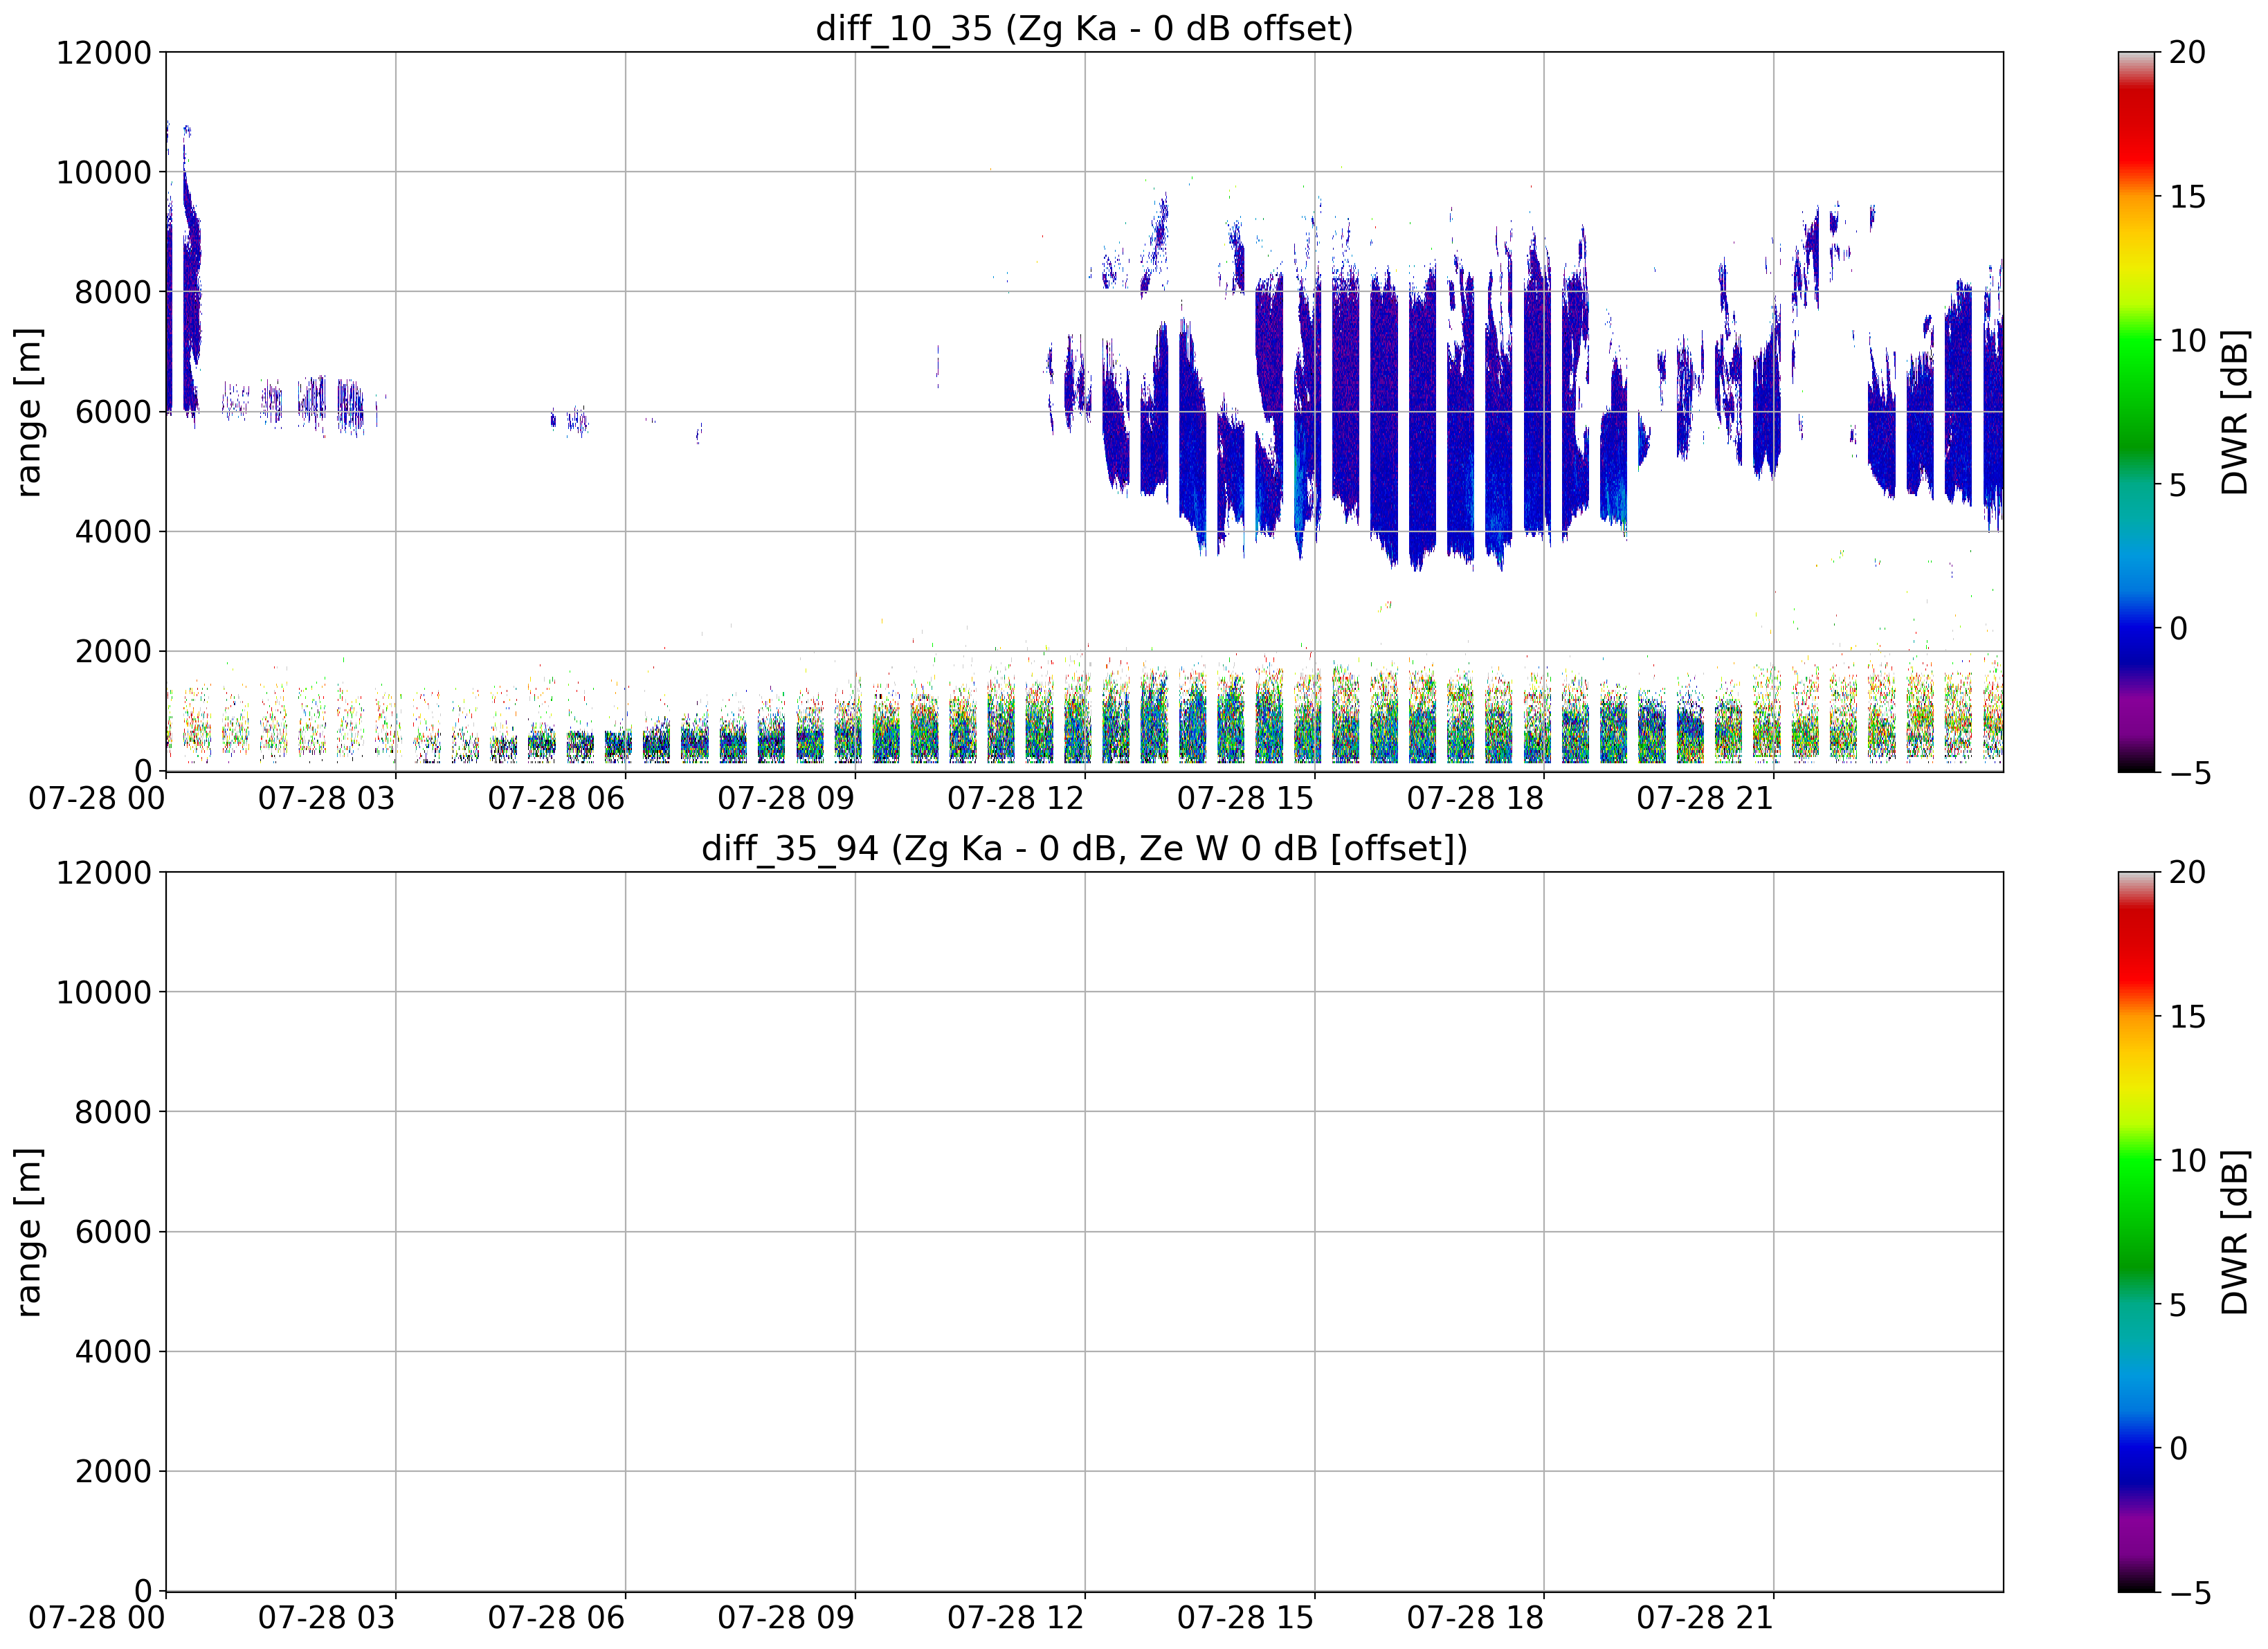Click the '20' tick on the bottom colorbar
The width and height of the screenshot is (2268, 1649).
pos(2187,872)
